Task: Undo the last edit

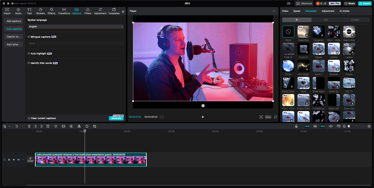Action: [17, 126]
